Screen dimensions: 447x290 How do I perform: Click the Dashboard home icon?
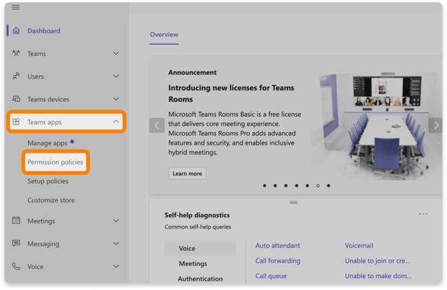[x=16, y=31]
